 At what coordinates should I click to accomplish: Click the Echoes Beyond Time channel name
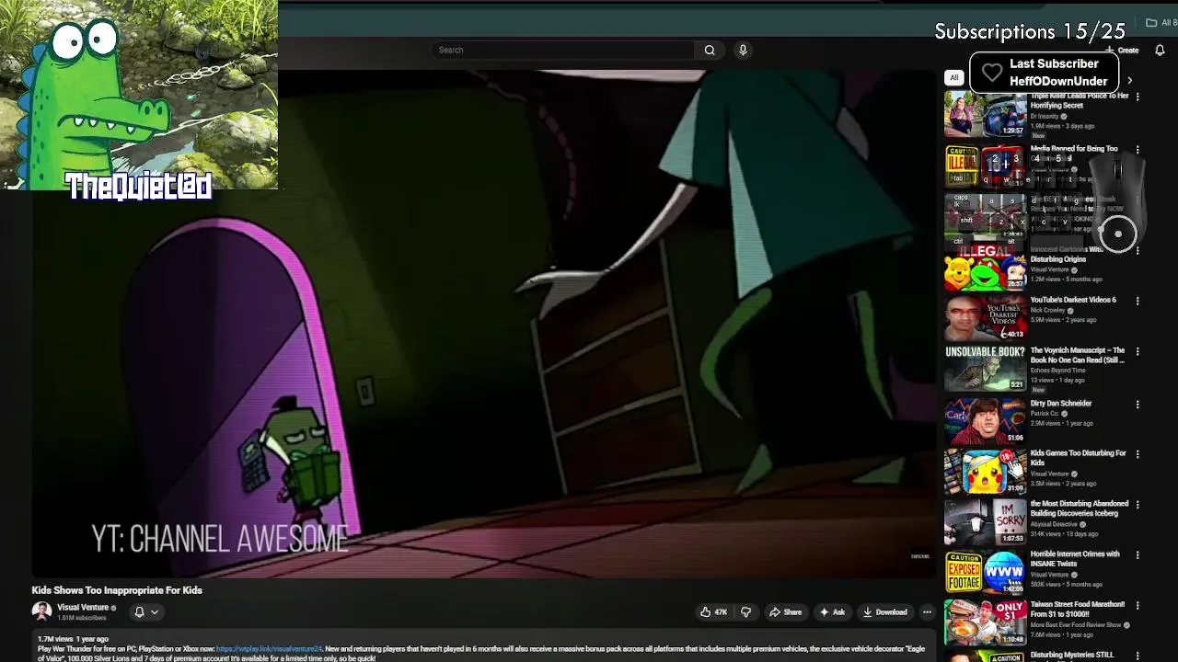coord(1057,371)
